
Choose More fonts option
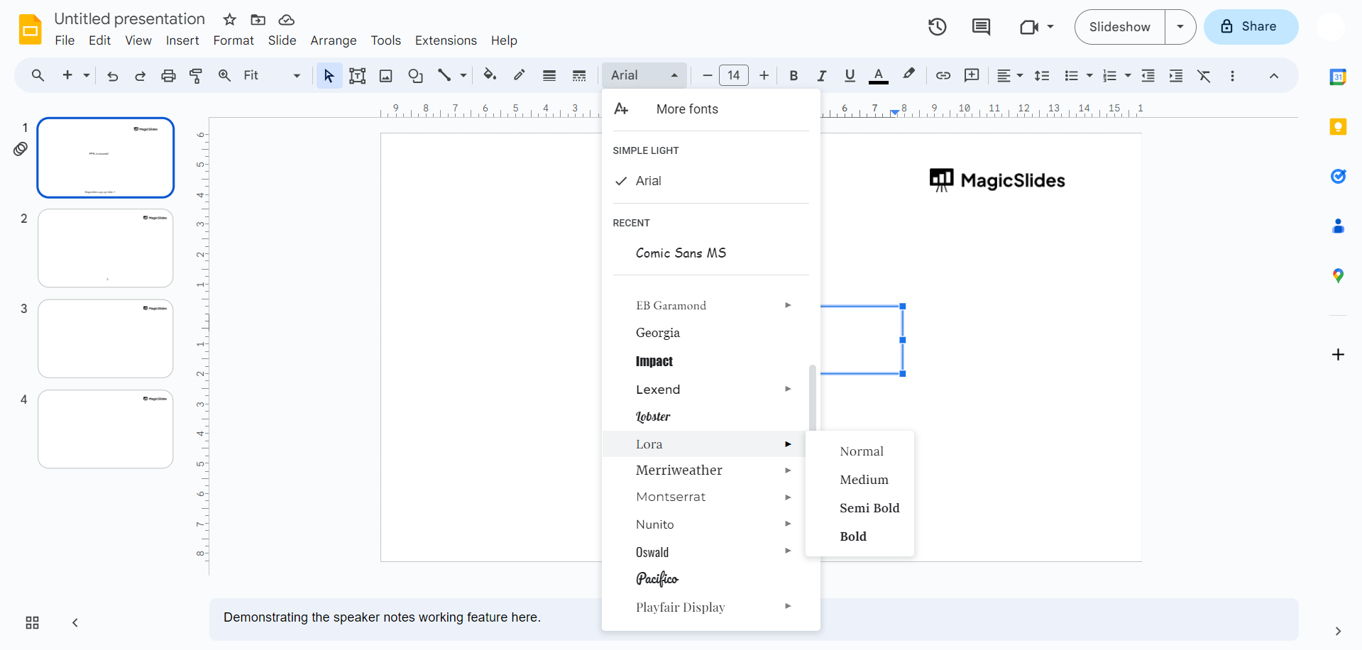click(686, 109)
